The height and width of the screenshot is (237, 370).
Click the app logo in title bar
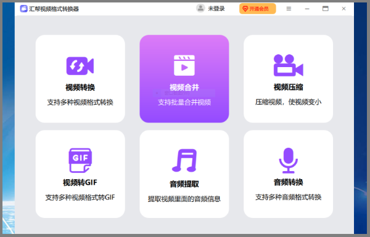(23, 9)
